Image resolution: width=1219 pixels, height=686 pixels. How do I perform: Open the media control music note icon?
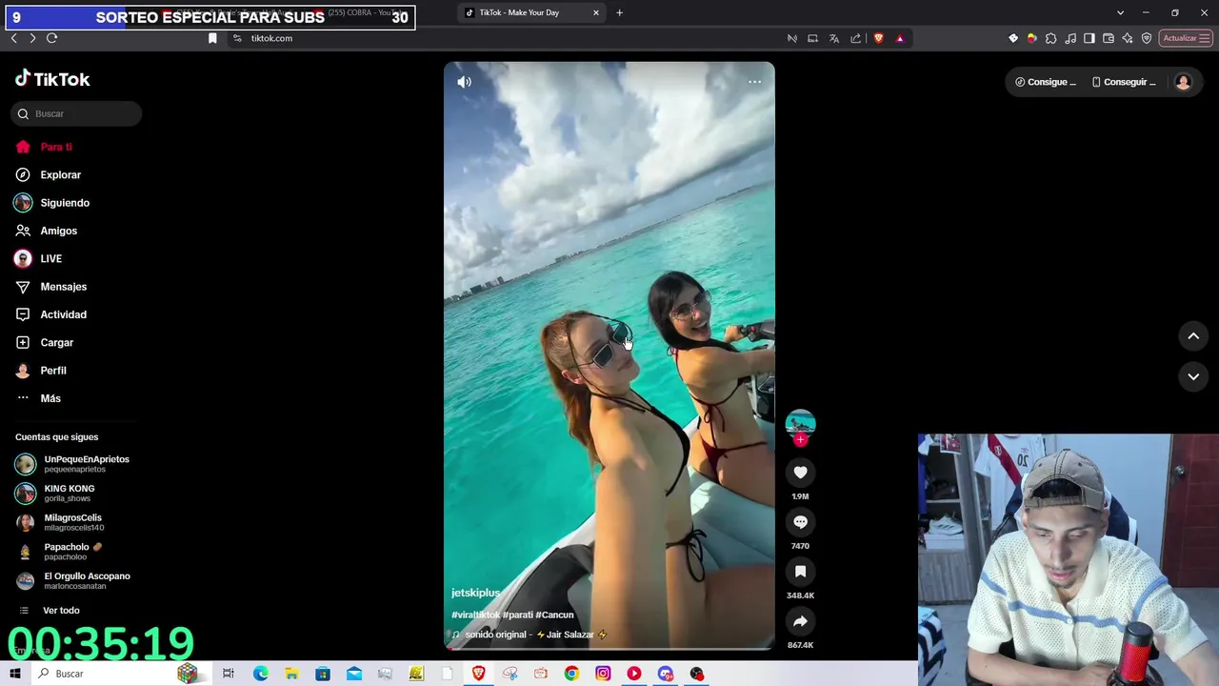tap(1070, 38)
